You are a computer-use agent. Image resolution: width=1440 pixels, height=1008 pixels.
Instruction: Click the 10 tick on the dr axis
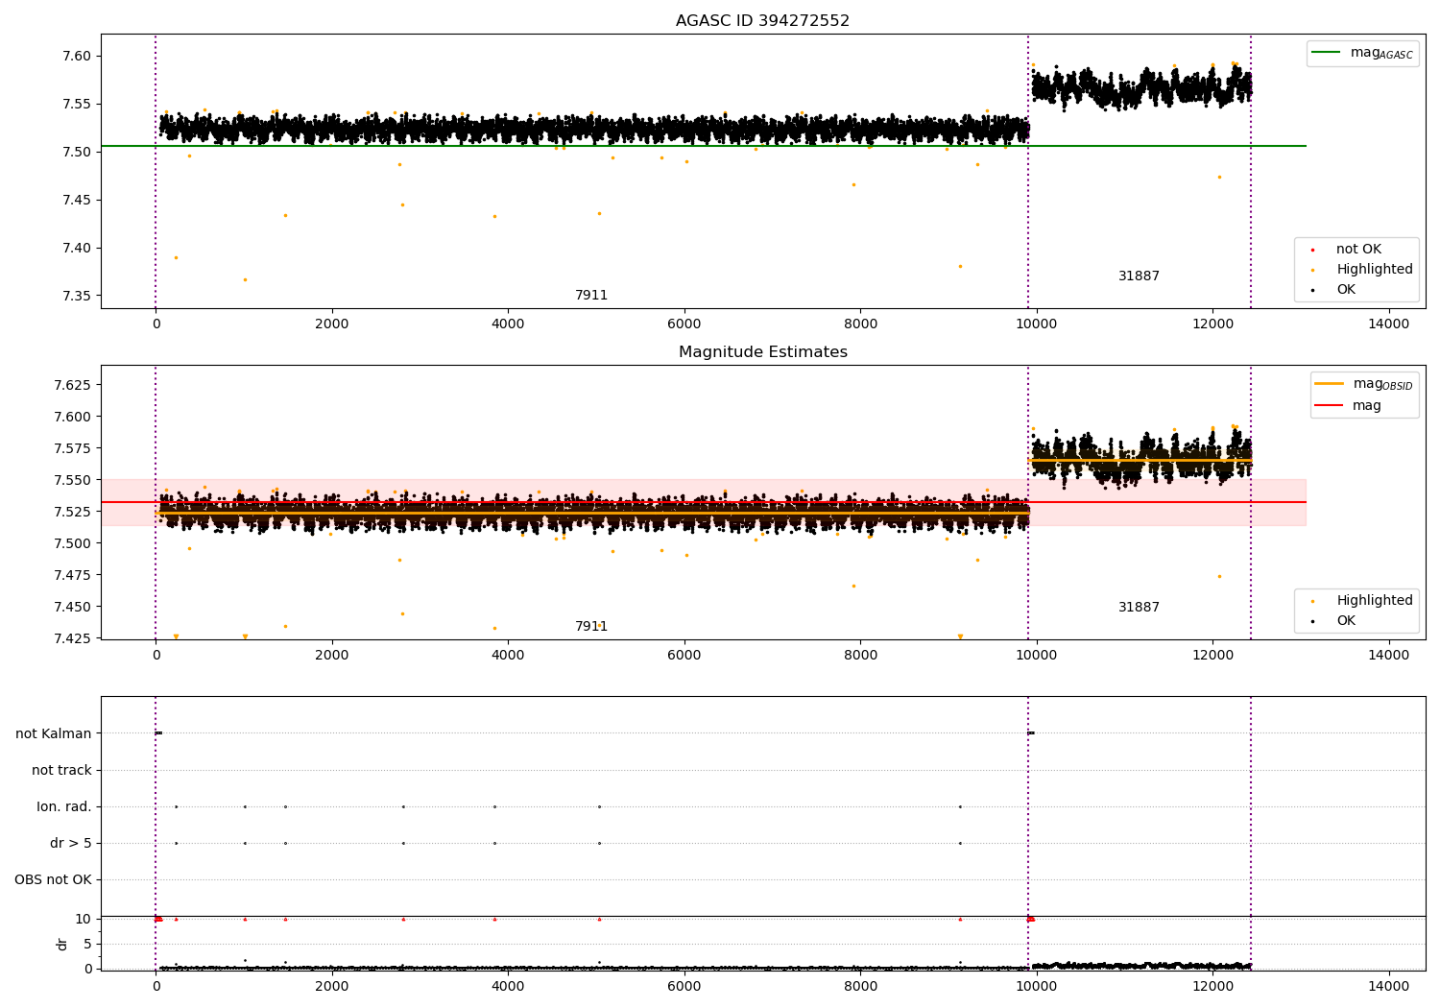click(x=84, y=919)
